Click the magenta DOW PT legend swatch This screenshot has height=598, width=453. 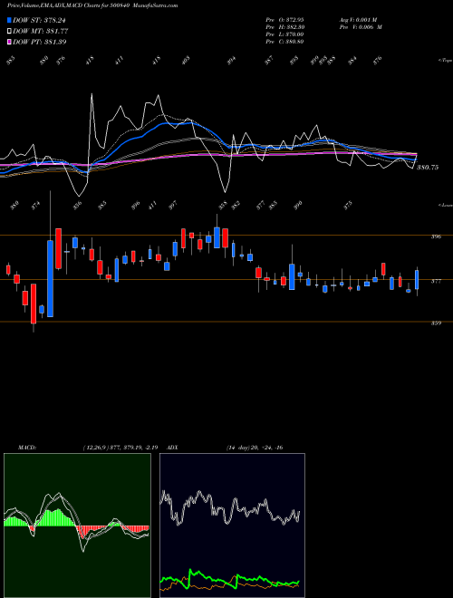click(9, 42)
